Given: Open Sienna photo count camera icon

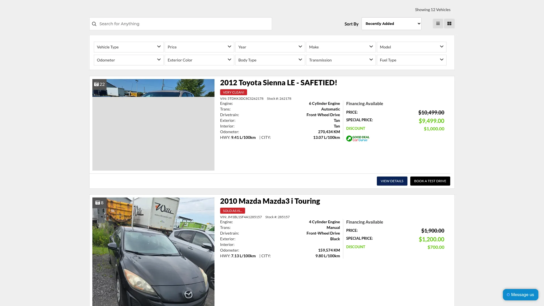Looking at the screenshot, I should pos(96,84).
